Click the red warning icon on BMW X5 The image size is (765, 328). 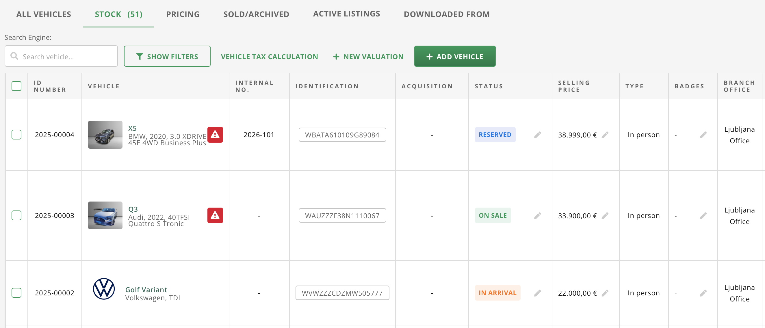point(215,135)
